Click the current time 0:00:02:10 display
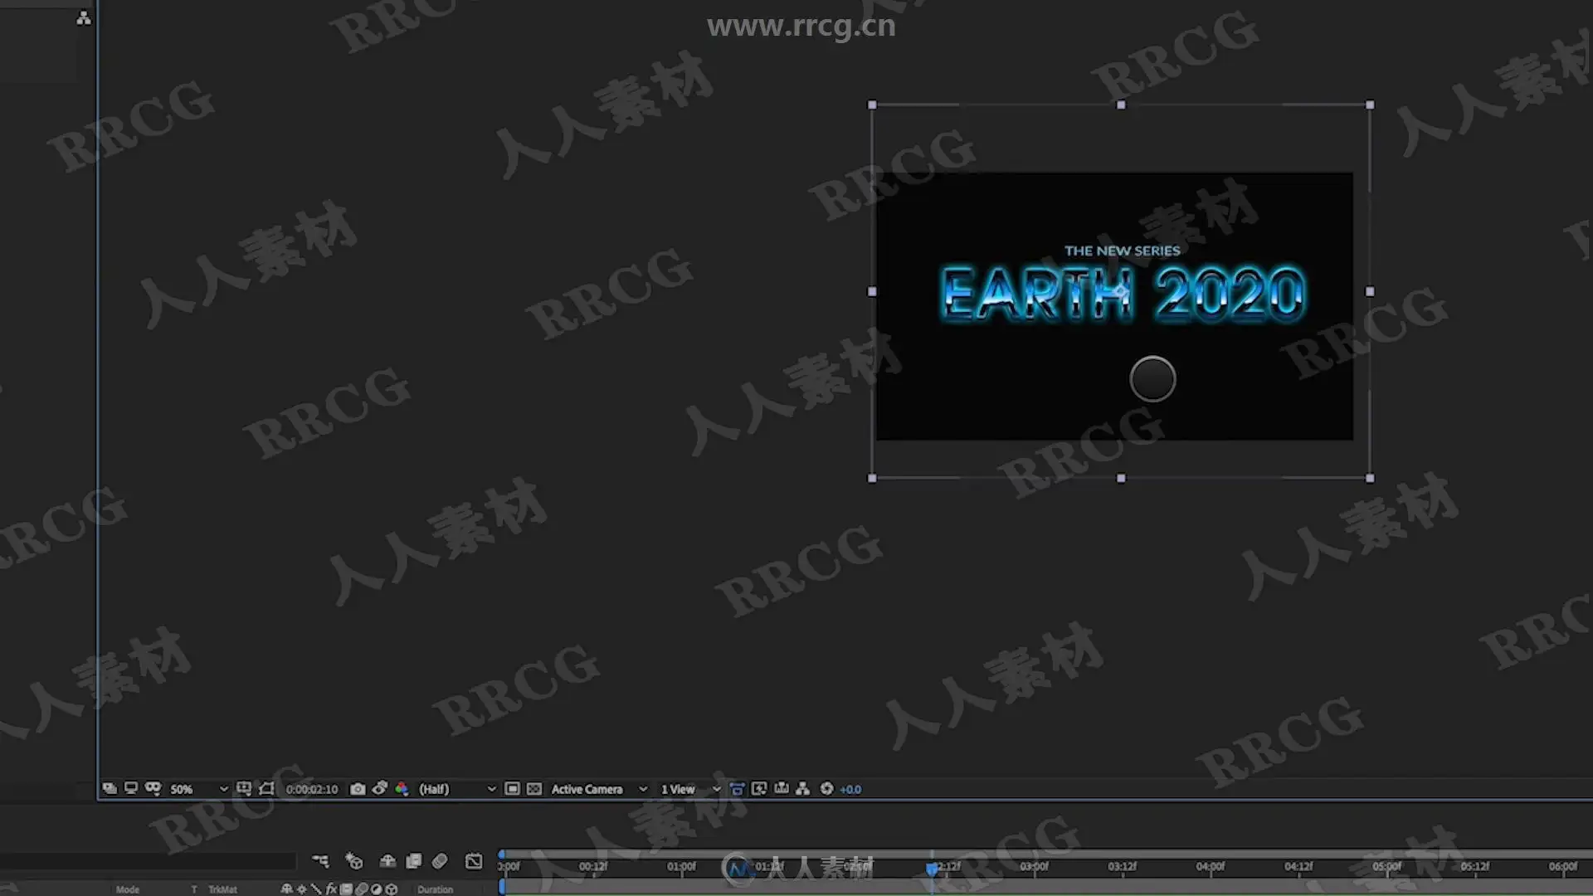 click(x=312, y=789)
